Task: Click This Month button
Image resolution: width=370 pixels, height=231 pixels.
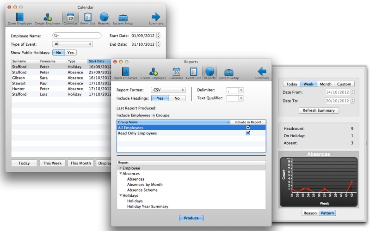Action: [80, 163]
